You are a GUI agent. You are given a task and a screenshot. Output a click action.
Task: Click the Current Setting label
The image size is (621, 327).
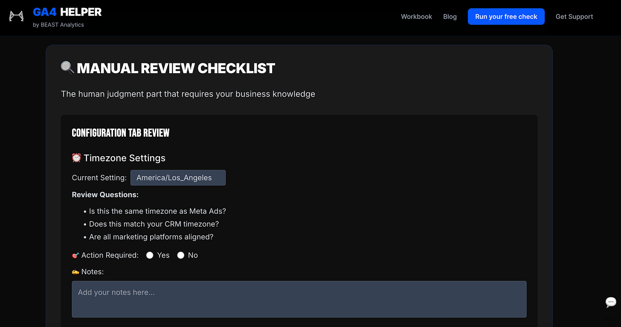click(99, 178)
